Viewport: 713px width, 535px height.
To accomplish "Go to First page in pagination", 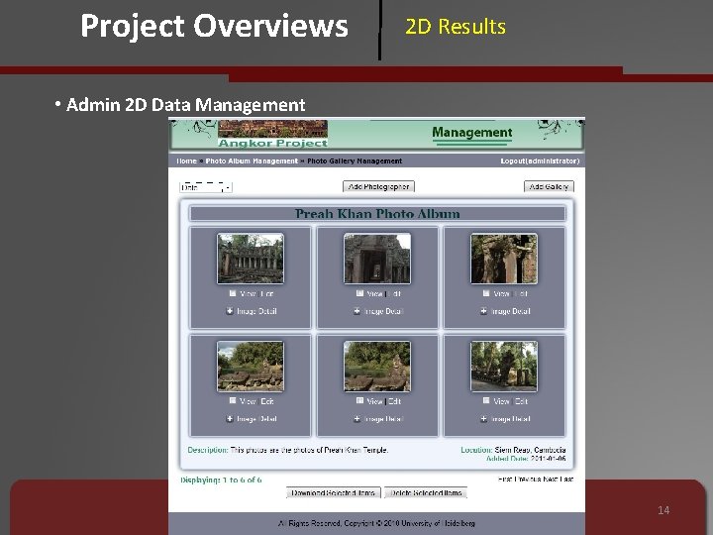I will click(x=504, y=480).
